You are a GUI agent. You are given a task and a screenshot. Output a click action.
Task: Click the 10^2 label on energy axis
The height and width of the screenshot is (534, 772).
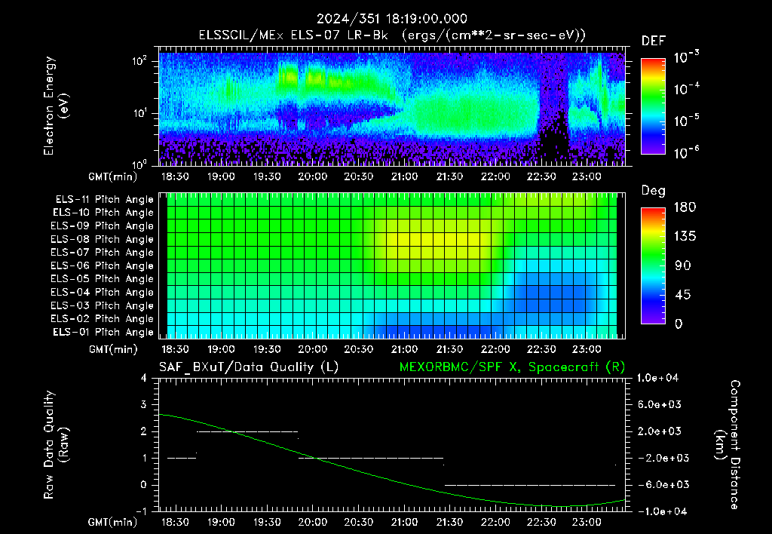coord(139,62)
